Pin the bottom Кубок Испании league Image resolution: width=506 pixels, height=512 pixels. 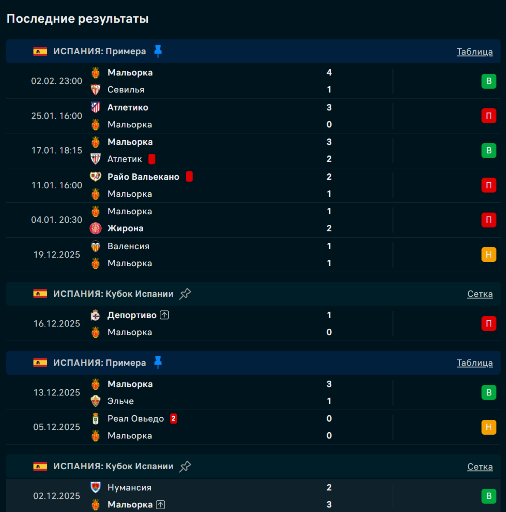click(x=185, y=466)
